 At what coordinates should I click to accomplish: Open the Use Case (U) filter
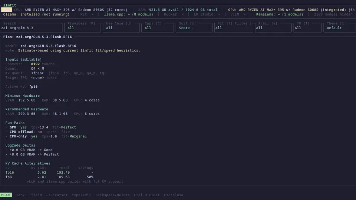coord(121,28)
